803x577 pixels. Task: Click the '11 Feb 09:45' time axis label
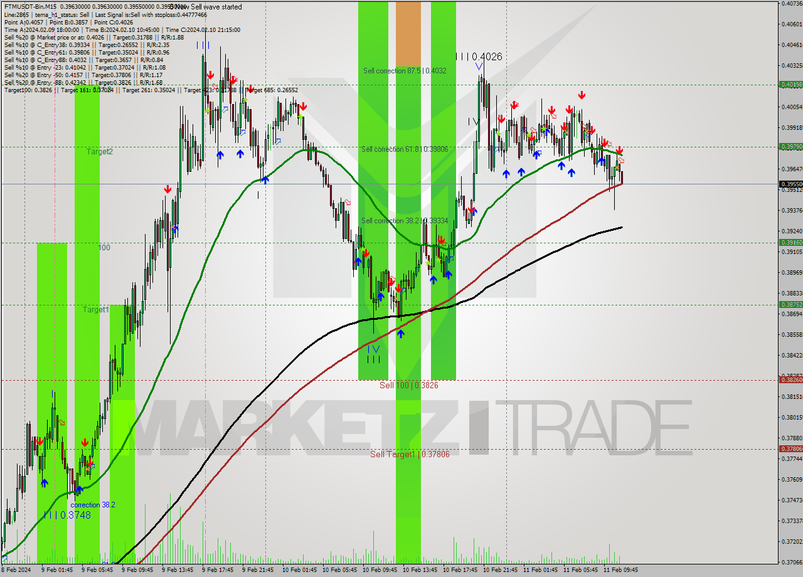pos(620,570)
